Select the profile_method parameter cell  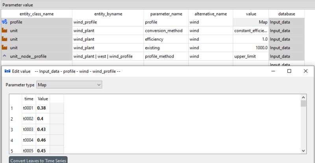166,56
